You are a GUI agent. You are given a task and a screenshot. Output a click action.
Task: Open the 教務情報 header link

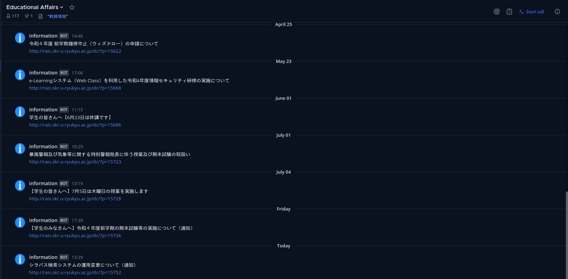coord(58,17)
